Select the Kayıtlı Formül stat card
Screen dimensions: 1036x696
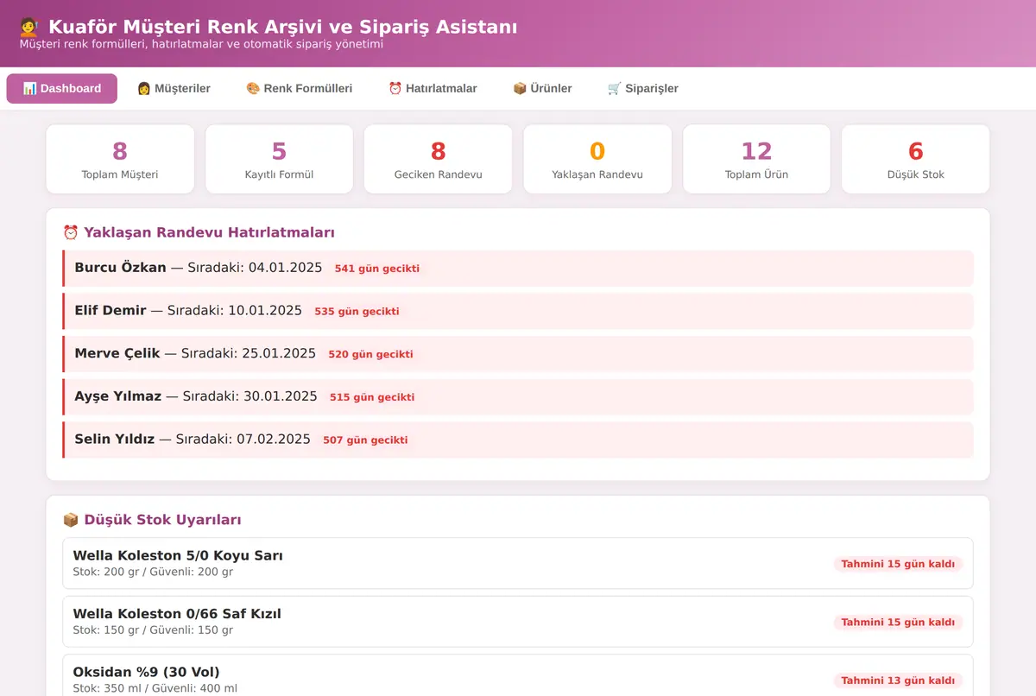279,159
